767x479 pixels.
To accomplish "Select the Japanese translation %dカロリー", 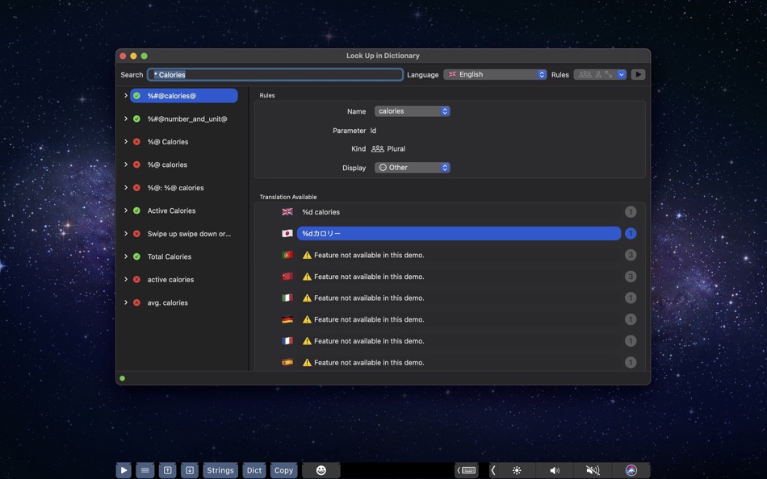I will click(459, 234).
